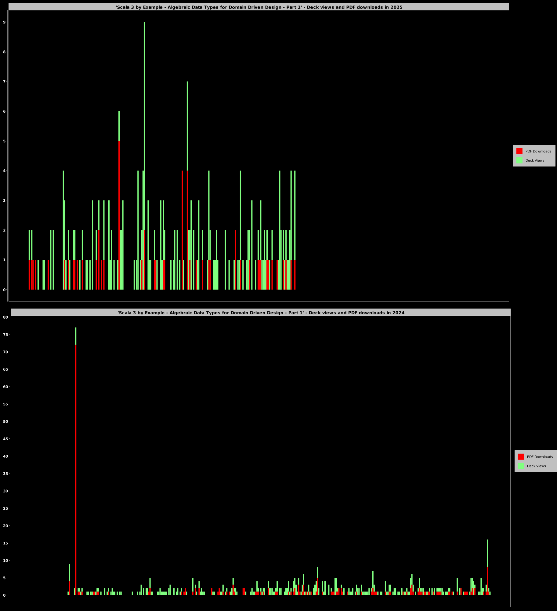Select the 'PDF Downloads' label in 2025 legend
557x611 pixels.
point(538,151)
